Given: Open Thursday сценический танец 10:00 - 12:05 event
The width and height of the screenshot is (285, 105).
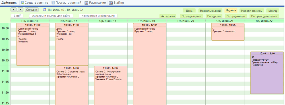Looking at the screenshot, I should (150, 64).
